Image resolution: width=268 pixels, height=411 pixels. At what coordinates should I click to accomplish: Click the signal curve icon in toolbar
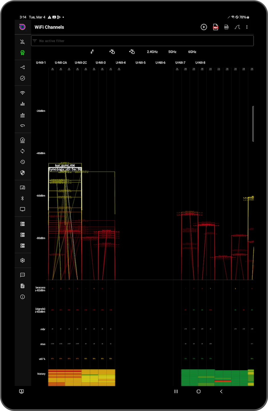coord(237,27)
